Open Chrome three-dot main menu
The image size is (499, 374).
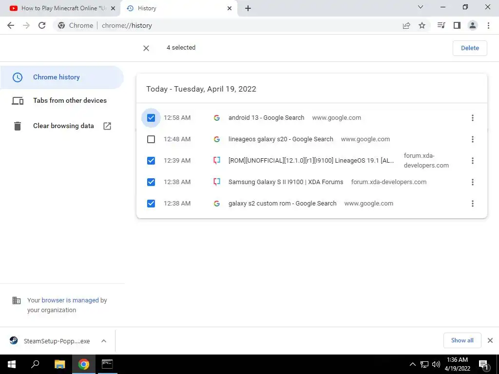coord(488,25)
